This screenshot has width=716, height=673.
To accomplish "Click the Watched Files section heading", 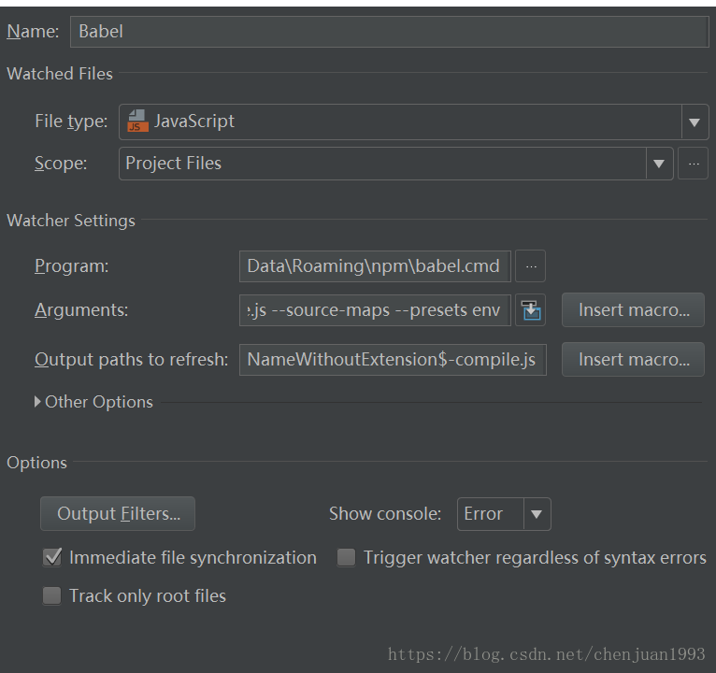I will (60, 74).
